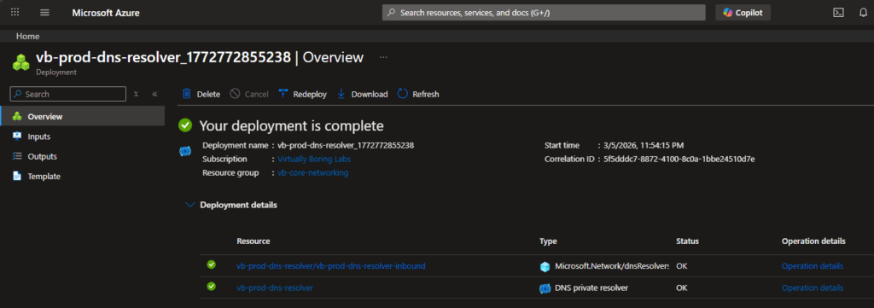Collapse the sidebar with double chevron
The width and height of the screenshot is (874, 308).
(x=154, y=94)
